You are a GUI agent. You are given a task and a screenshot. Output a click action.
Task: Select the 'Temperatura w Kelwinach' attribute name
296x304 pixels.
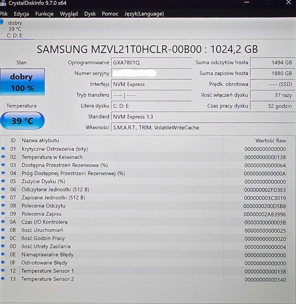click(52, 157)
